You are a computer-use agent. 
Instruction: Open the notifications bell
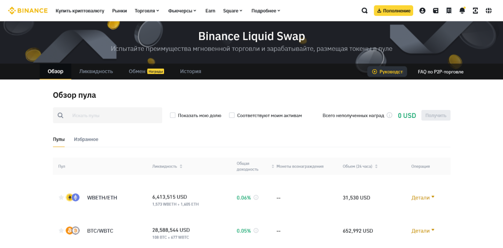point(462,10)
